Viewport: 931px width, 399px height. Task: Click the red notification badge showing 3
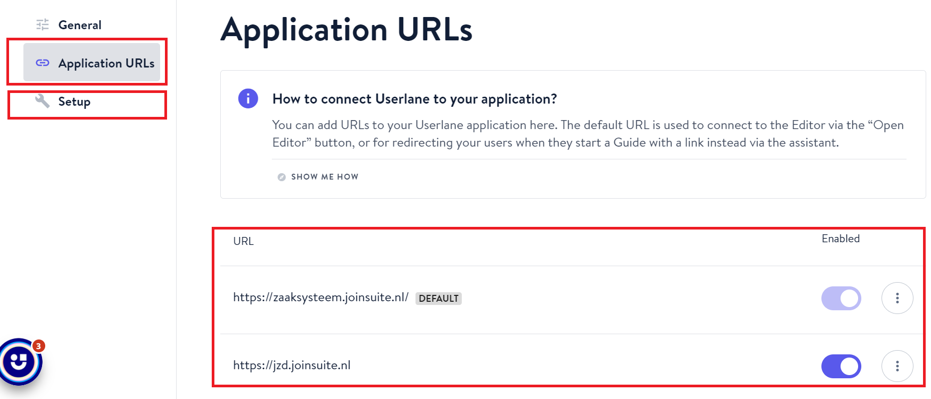coord(38,346)
